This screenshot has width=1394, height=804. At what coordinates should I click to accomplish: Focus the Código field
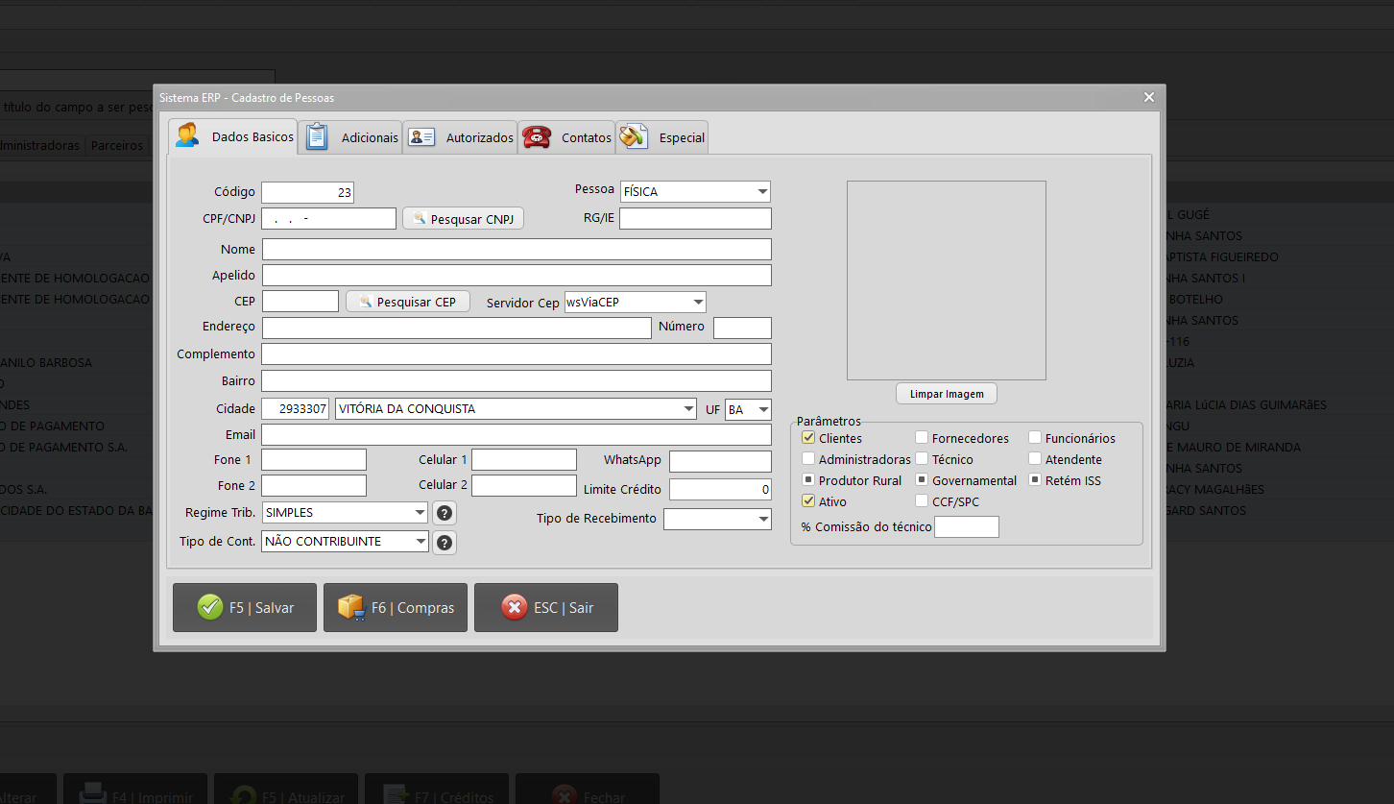(x=308, y=192)
